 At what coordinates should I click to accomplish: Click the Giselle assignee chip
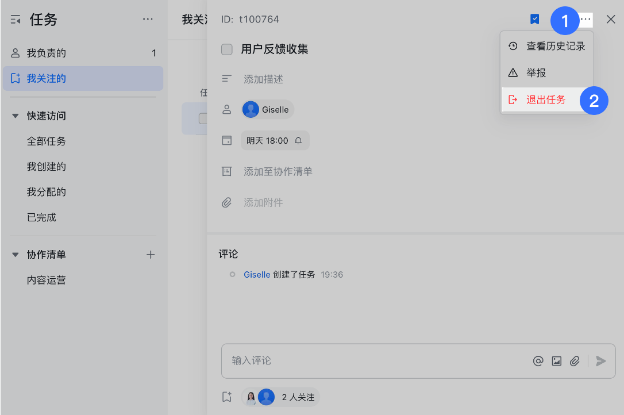coord(268,109)
